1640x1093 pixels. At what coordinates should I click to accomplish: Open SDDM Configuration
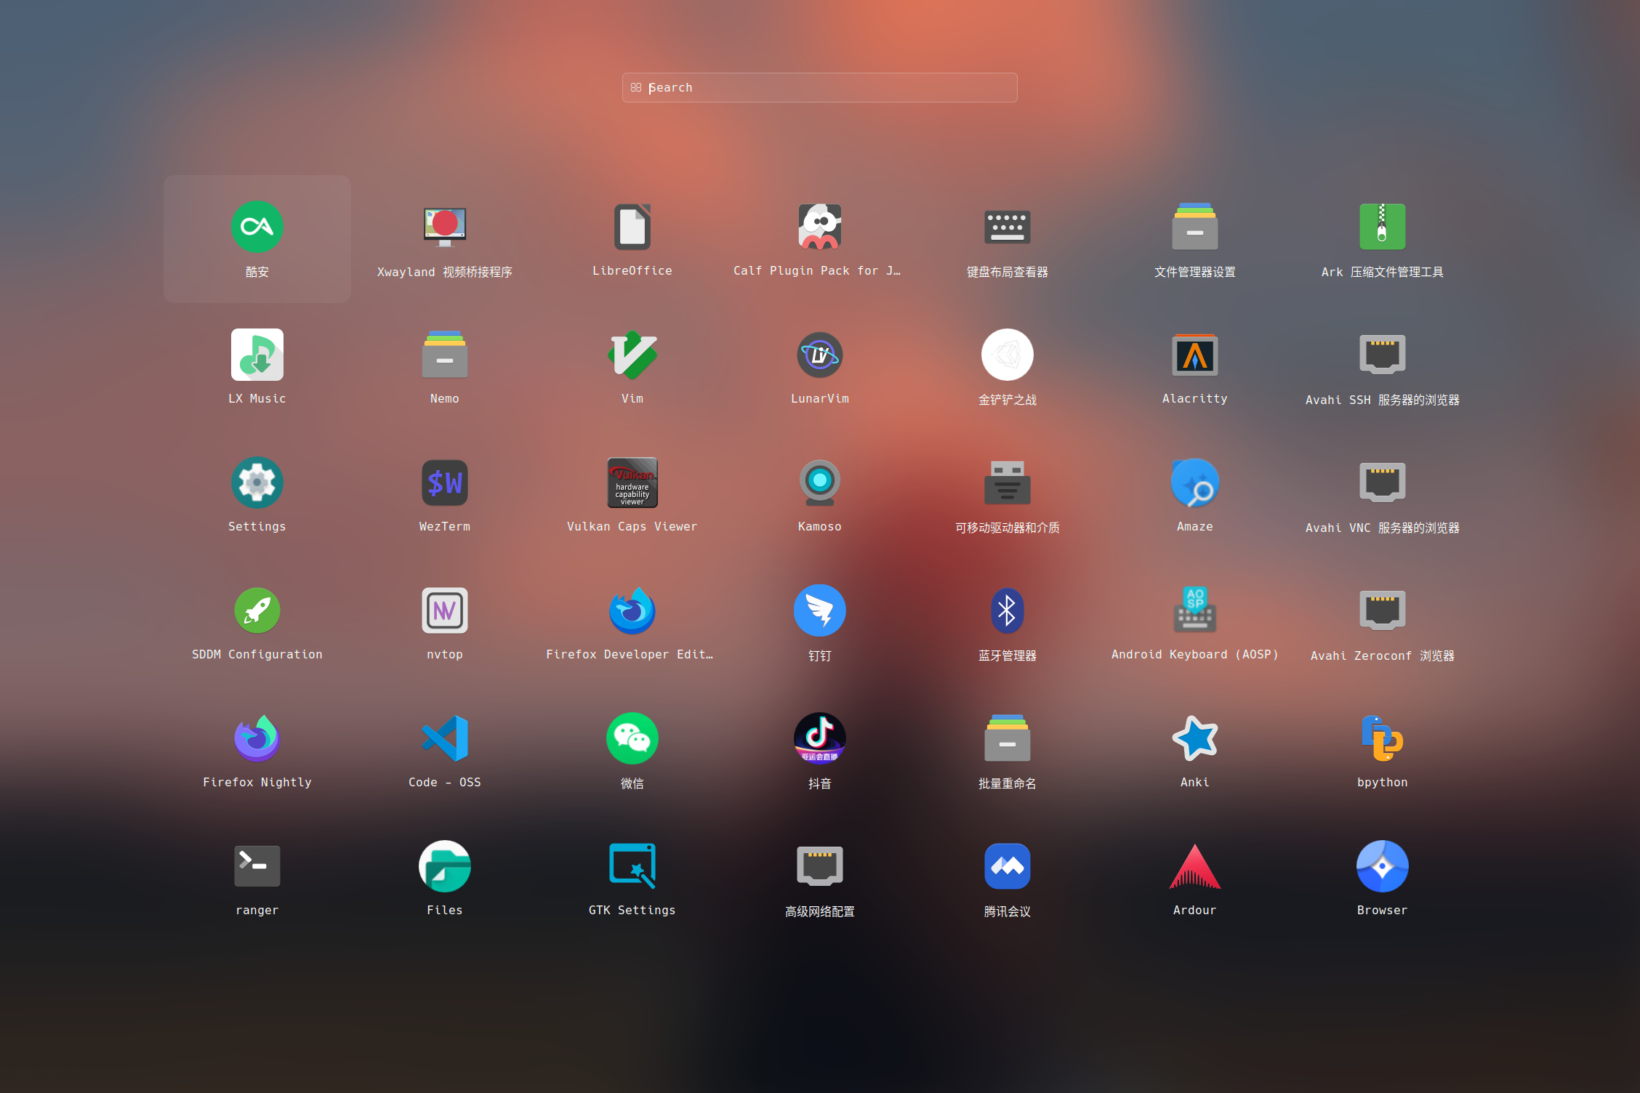[257, 611]
